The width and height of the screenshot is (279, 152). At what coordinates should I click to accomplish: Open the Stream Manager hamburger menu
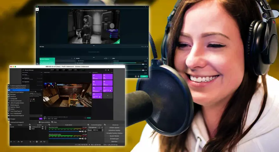tap(23, 70)
